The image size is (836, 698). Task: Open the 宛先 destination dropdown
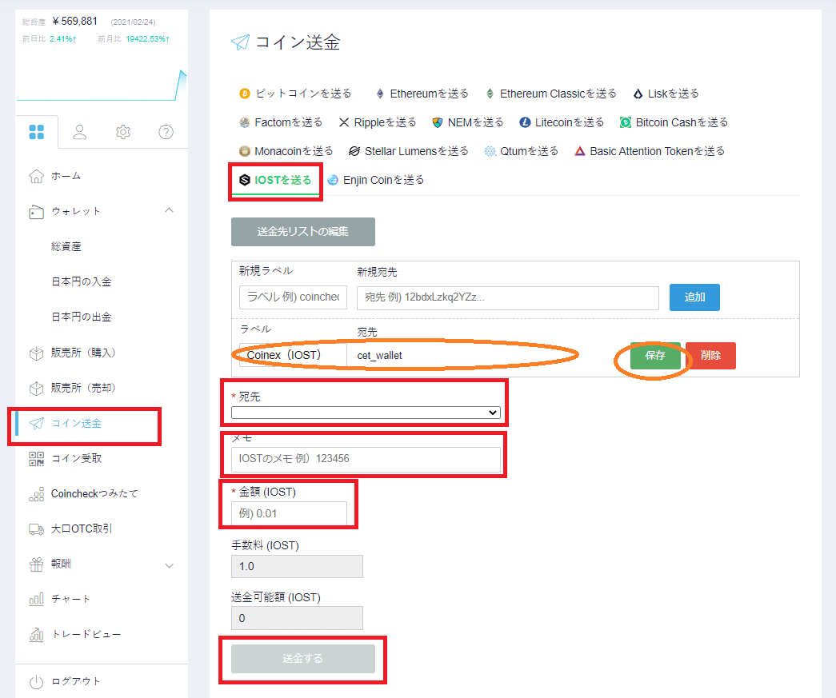pyautogui.click(x=364, y=412)
